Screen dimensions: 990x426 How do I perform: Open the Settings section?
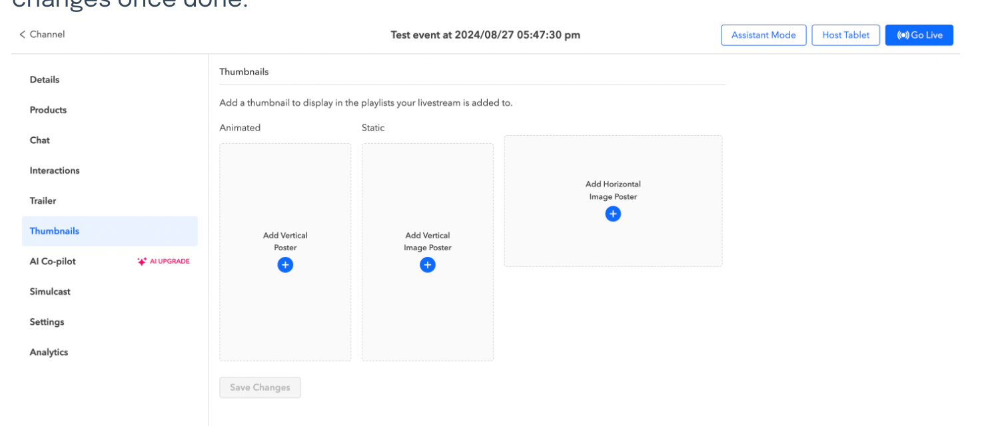click(x=47, y=321)
